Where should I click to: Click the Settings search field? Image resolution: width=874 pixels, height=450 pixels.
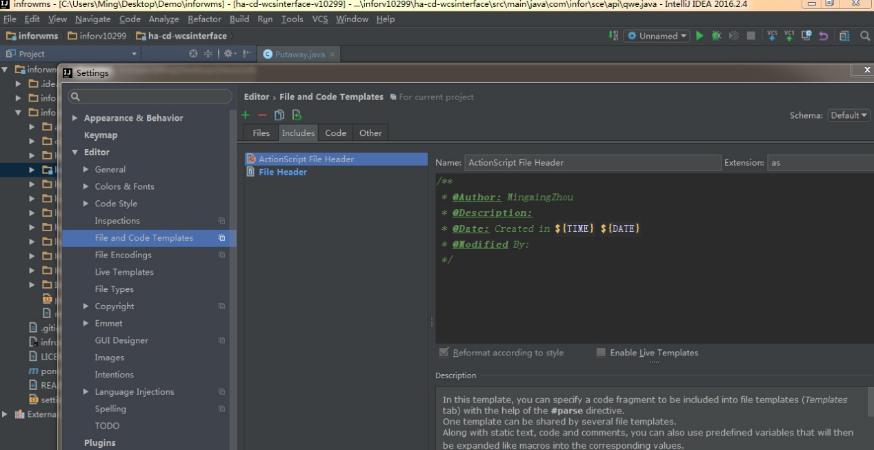150,97
